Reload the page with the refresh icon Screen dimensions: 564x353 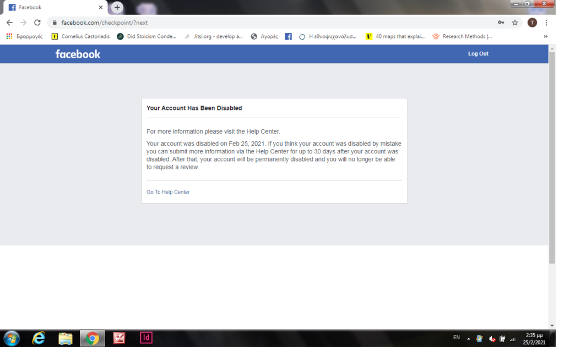coord(37,23)
